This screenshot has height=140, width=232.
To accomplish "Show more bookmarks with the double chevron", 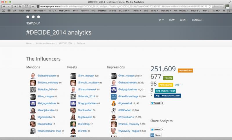I will pyautogui.click(x=224, y=11).
